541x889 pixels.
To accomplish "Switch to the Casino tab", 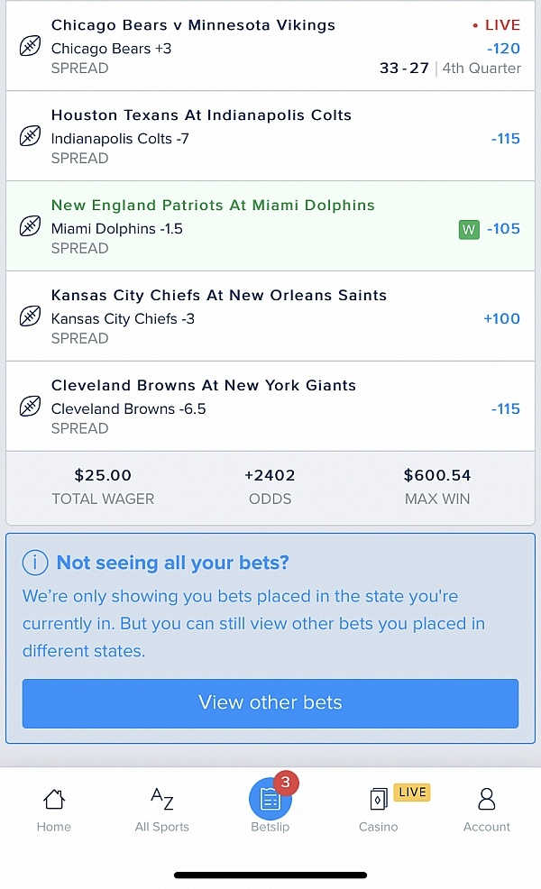I will click(378, 799).
